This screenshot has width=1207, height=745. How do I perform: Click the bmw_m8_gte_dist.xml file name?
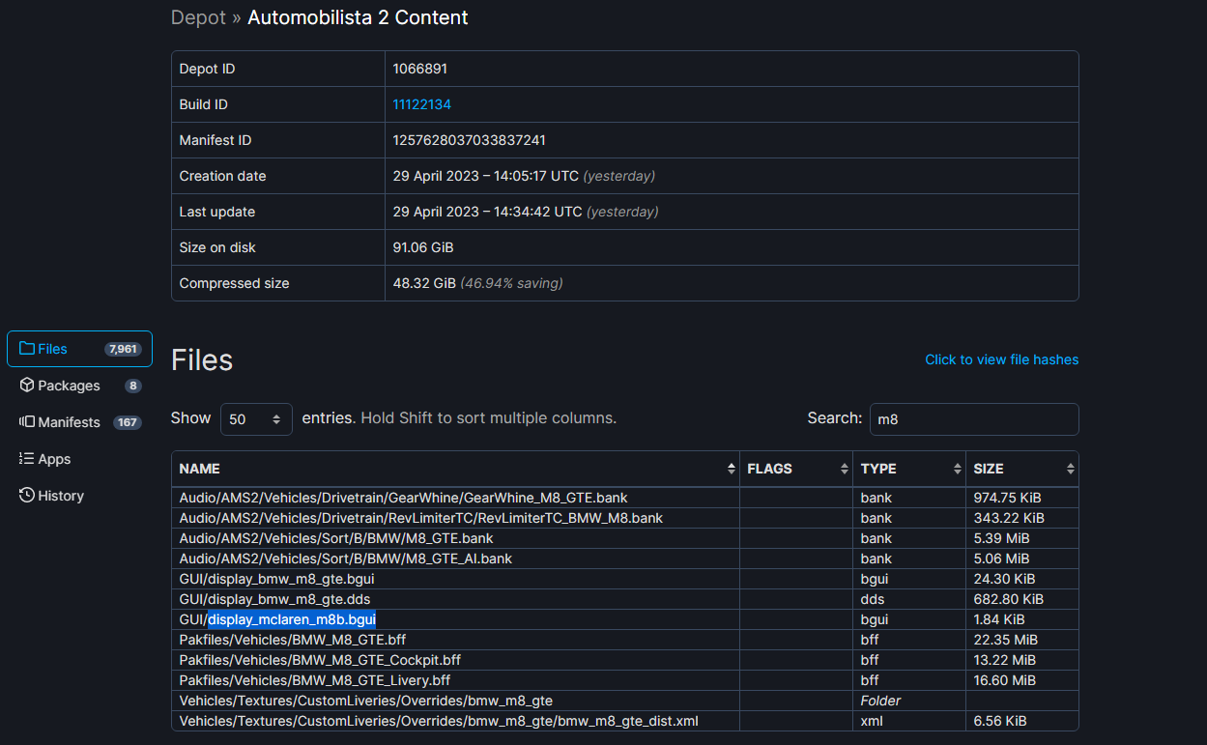(439, 721)
